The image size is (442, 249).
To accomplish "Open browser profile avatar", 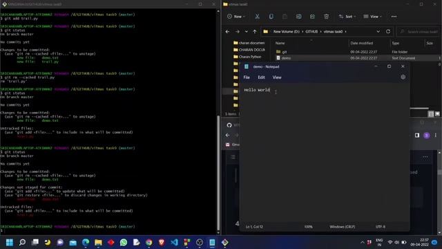I will point(427,136).
